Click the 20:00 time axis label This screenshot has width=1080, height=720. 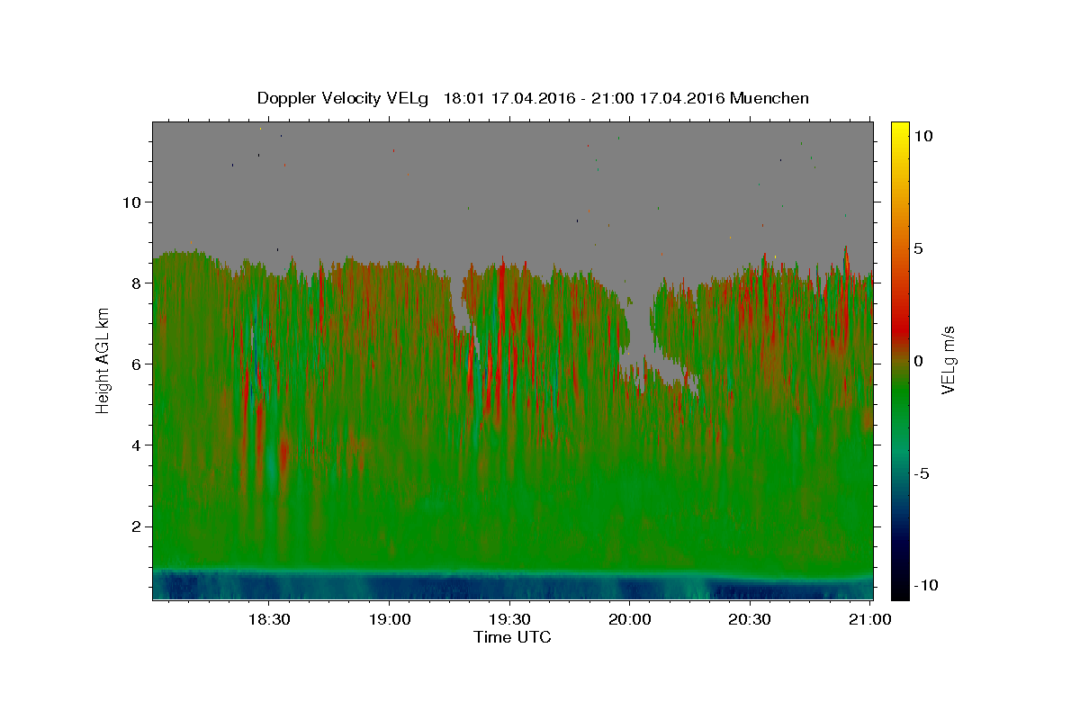point(630,619)
